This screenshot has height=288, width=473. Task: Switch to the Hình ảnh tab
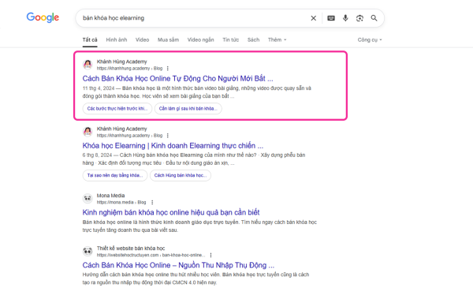coord(117,39)
